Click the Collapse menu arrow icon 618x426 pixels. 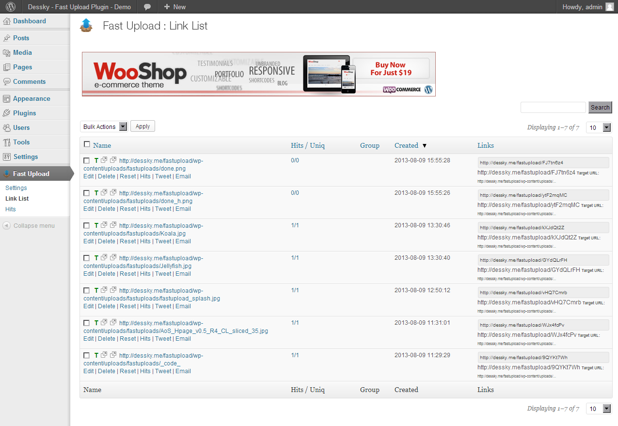click(x=6, y=226)
